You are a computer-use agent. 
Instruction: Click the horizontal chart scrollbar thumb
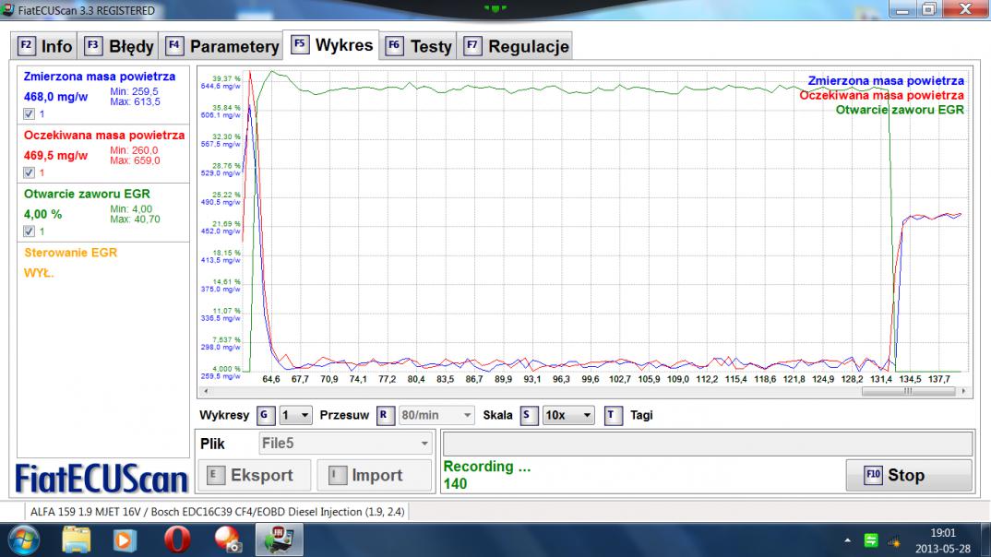[x=908, y=392]
